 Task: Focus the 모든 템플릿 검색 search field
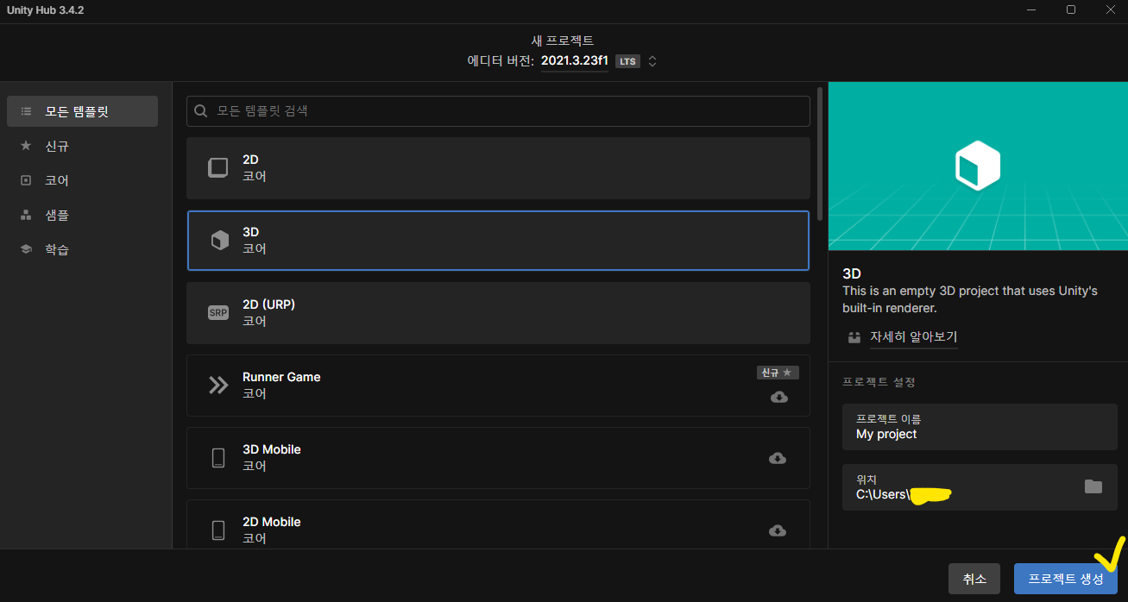[x=498, y=111]
